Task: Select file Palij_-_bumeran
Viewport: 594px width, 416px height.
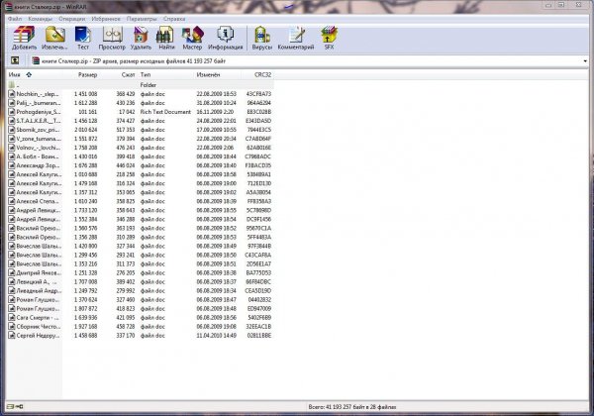Action: point(38,103)
